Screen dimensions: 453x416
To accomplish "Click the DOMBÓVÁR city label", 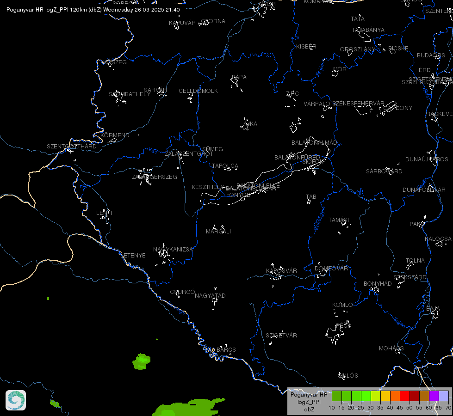I will (x=331, y=269).
